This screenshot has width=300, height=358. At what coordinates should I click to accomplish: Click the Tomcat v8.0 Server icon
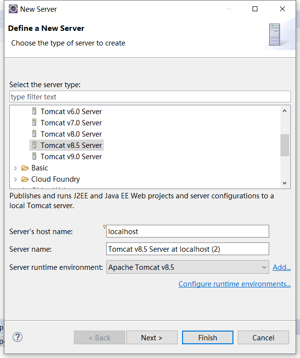click(34, 134)
